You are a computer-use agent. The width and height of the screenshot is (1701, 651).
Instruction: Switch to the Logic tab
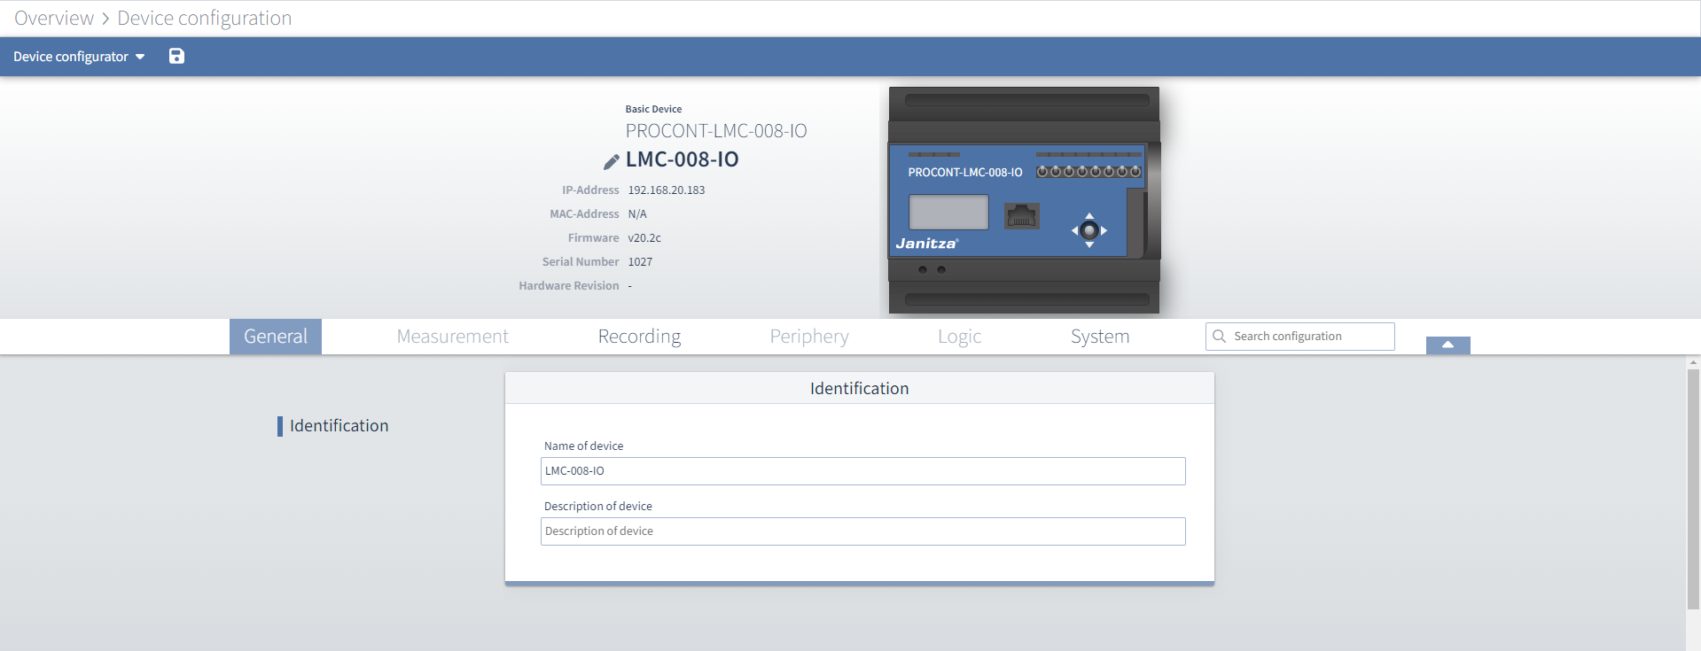coord(959,337)
